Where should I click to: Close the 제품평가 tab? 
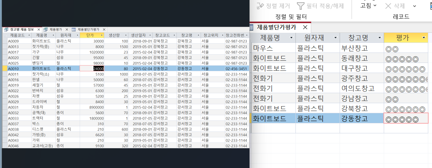click(67, 29)
